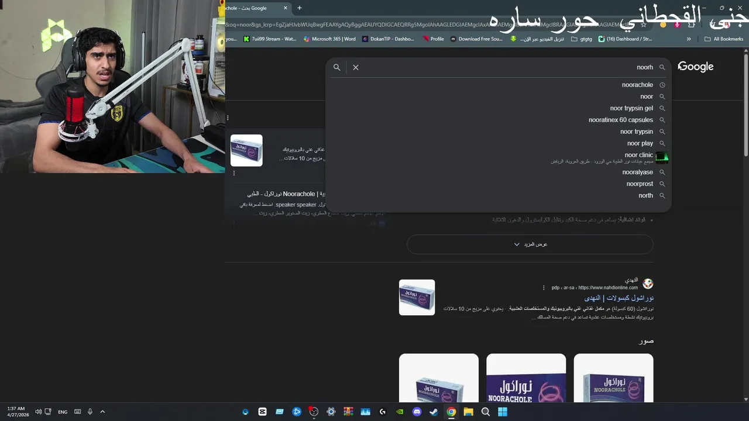Open File Explorer from the taskbar
Screen dimensions: 749x421
468,412
